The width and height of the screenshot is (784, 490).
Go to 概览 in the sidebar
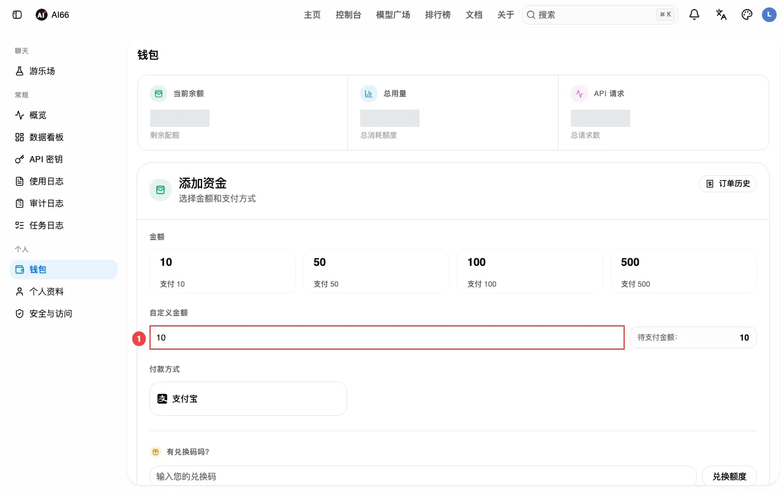64,115
